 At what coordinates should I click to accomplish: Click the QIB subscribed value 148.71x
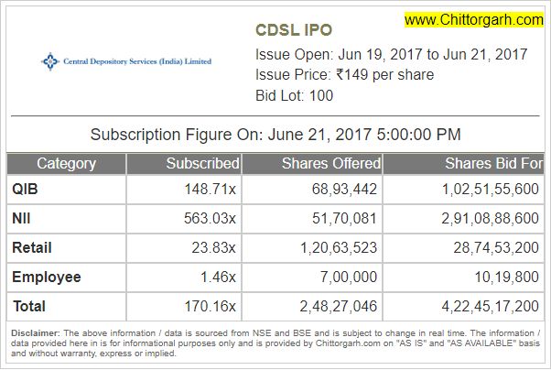pyautogui.click(x=210, y=190)
